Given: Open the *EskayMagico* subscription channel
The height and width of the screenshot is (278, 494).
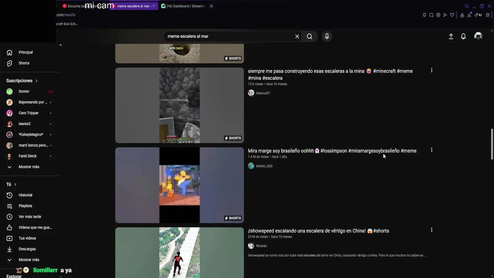Looking at the screenshot, I should coord(30,135).
